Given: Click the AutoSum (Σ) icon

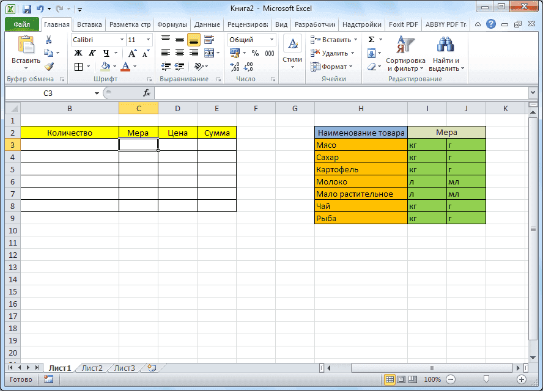Looking at the screenshot, I should [x=372, y=38].
